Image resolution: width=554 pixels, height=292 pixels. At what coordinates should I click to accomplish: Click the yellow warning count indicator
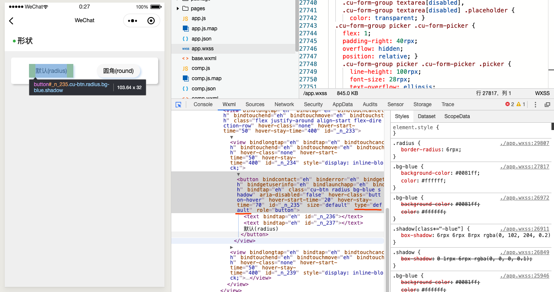pyautogui.click(x=521, y=104)
